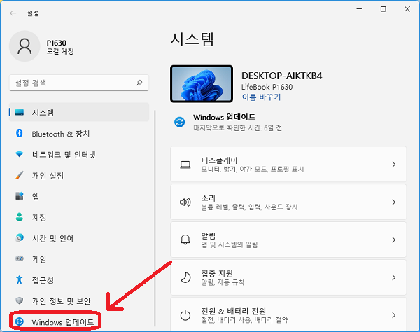This screenshot has height=332, width=420.
Task: Click the back arrow in title bar
Action: click(x=13, y=13)
